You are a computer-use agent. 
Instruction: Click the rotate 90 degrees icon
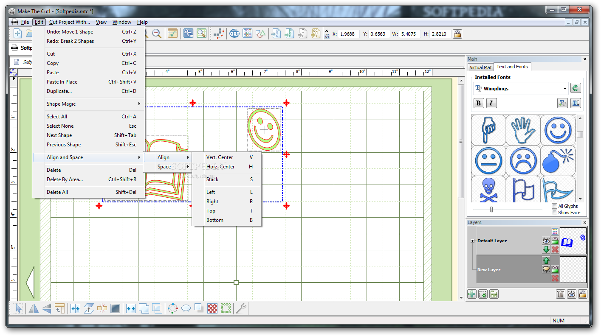(x=59, y=308)
